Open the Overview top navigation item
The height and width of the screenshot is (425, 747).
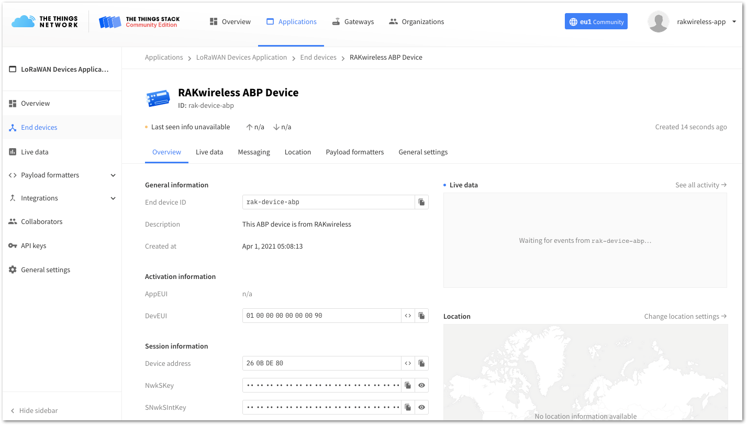230,21
